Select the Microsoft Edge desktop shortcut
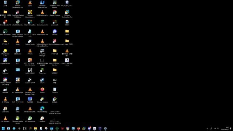233x131 pixels. (42, 110)
